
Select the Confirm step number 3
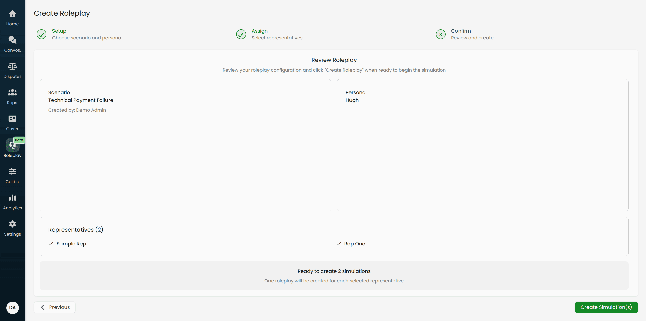pyautogui.click(x=441, y=34)
